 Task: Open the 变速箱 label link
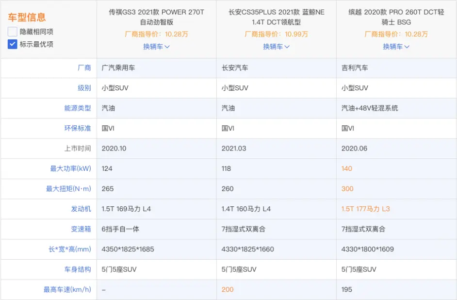(x=81, y=229)
